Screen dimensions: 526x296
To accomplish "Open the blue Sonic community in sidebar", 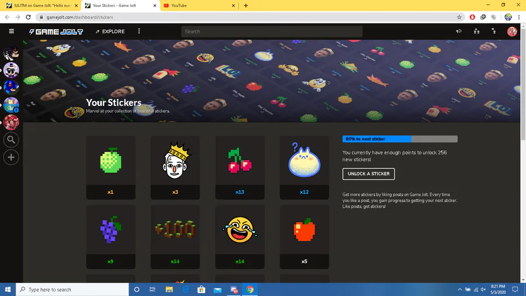I will (x=11, y=88).
